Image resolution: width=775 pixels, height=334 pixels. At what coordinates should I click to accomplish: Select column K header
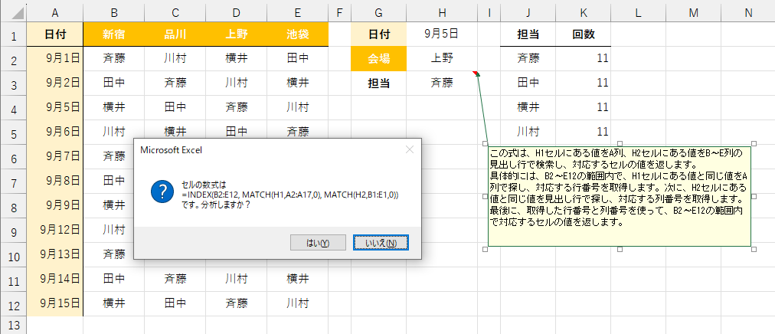point(584,13)
